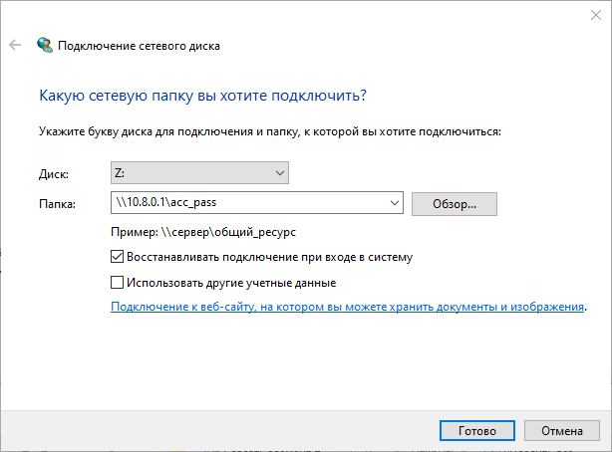612x452 pixels.
Task: Click the Диск: label
Action: [54, 174]
